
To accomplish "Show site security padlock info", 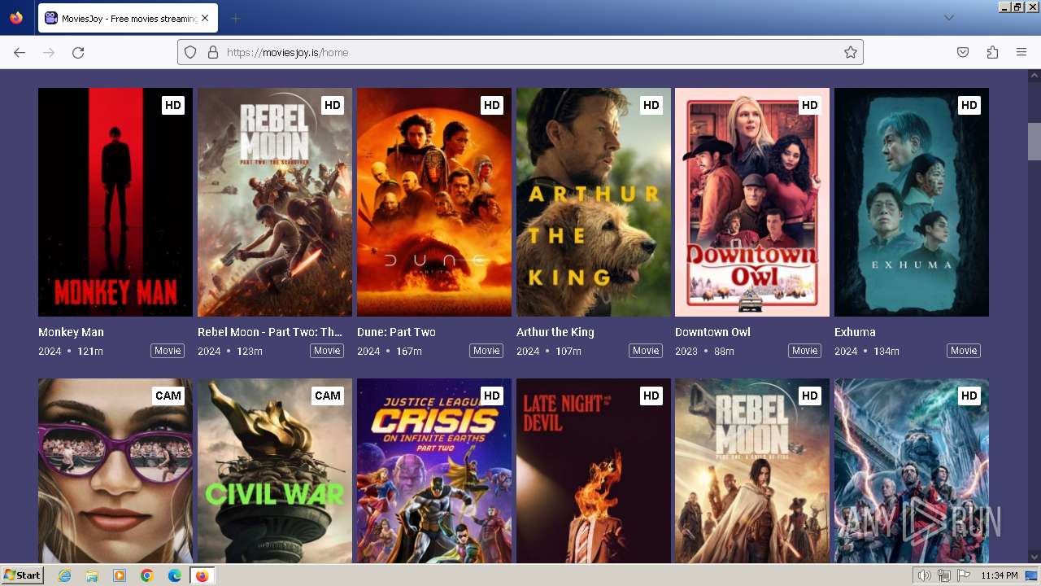I will tap(213, 52).
